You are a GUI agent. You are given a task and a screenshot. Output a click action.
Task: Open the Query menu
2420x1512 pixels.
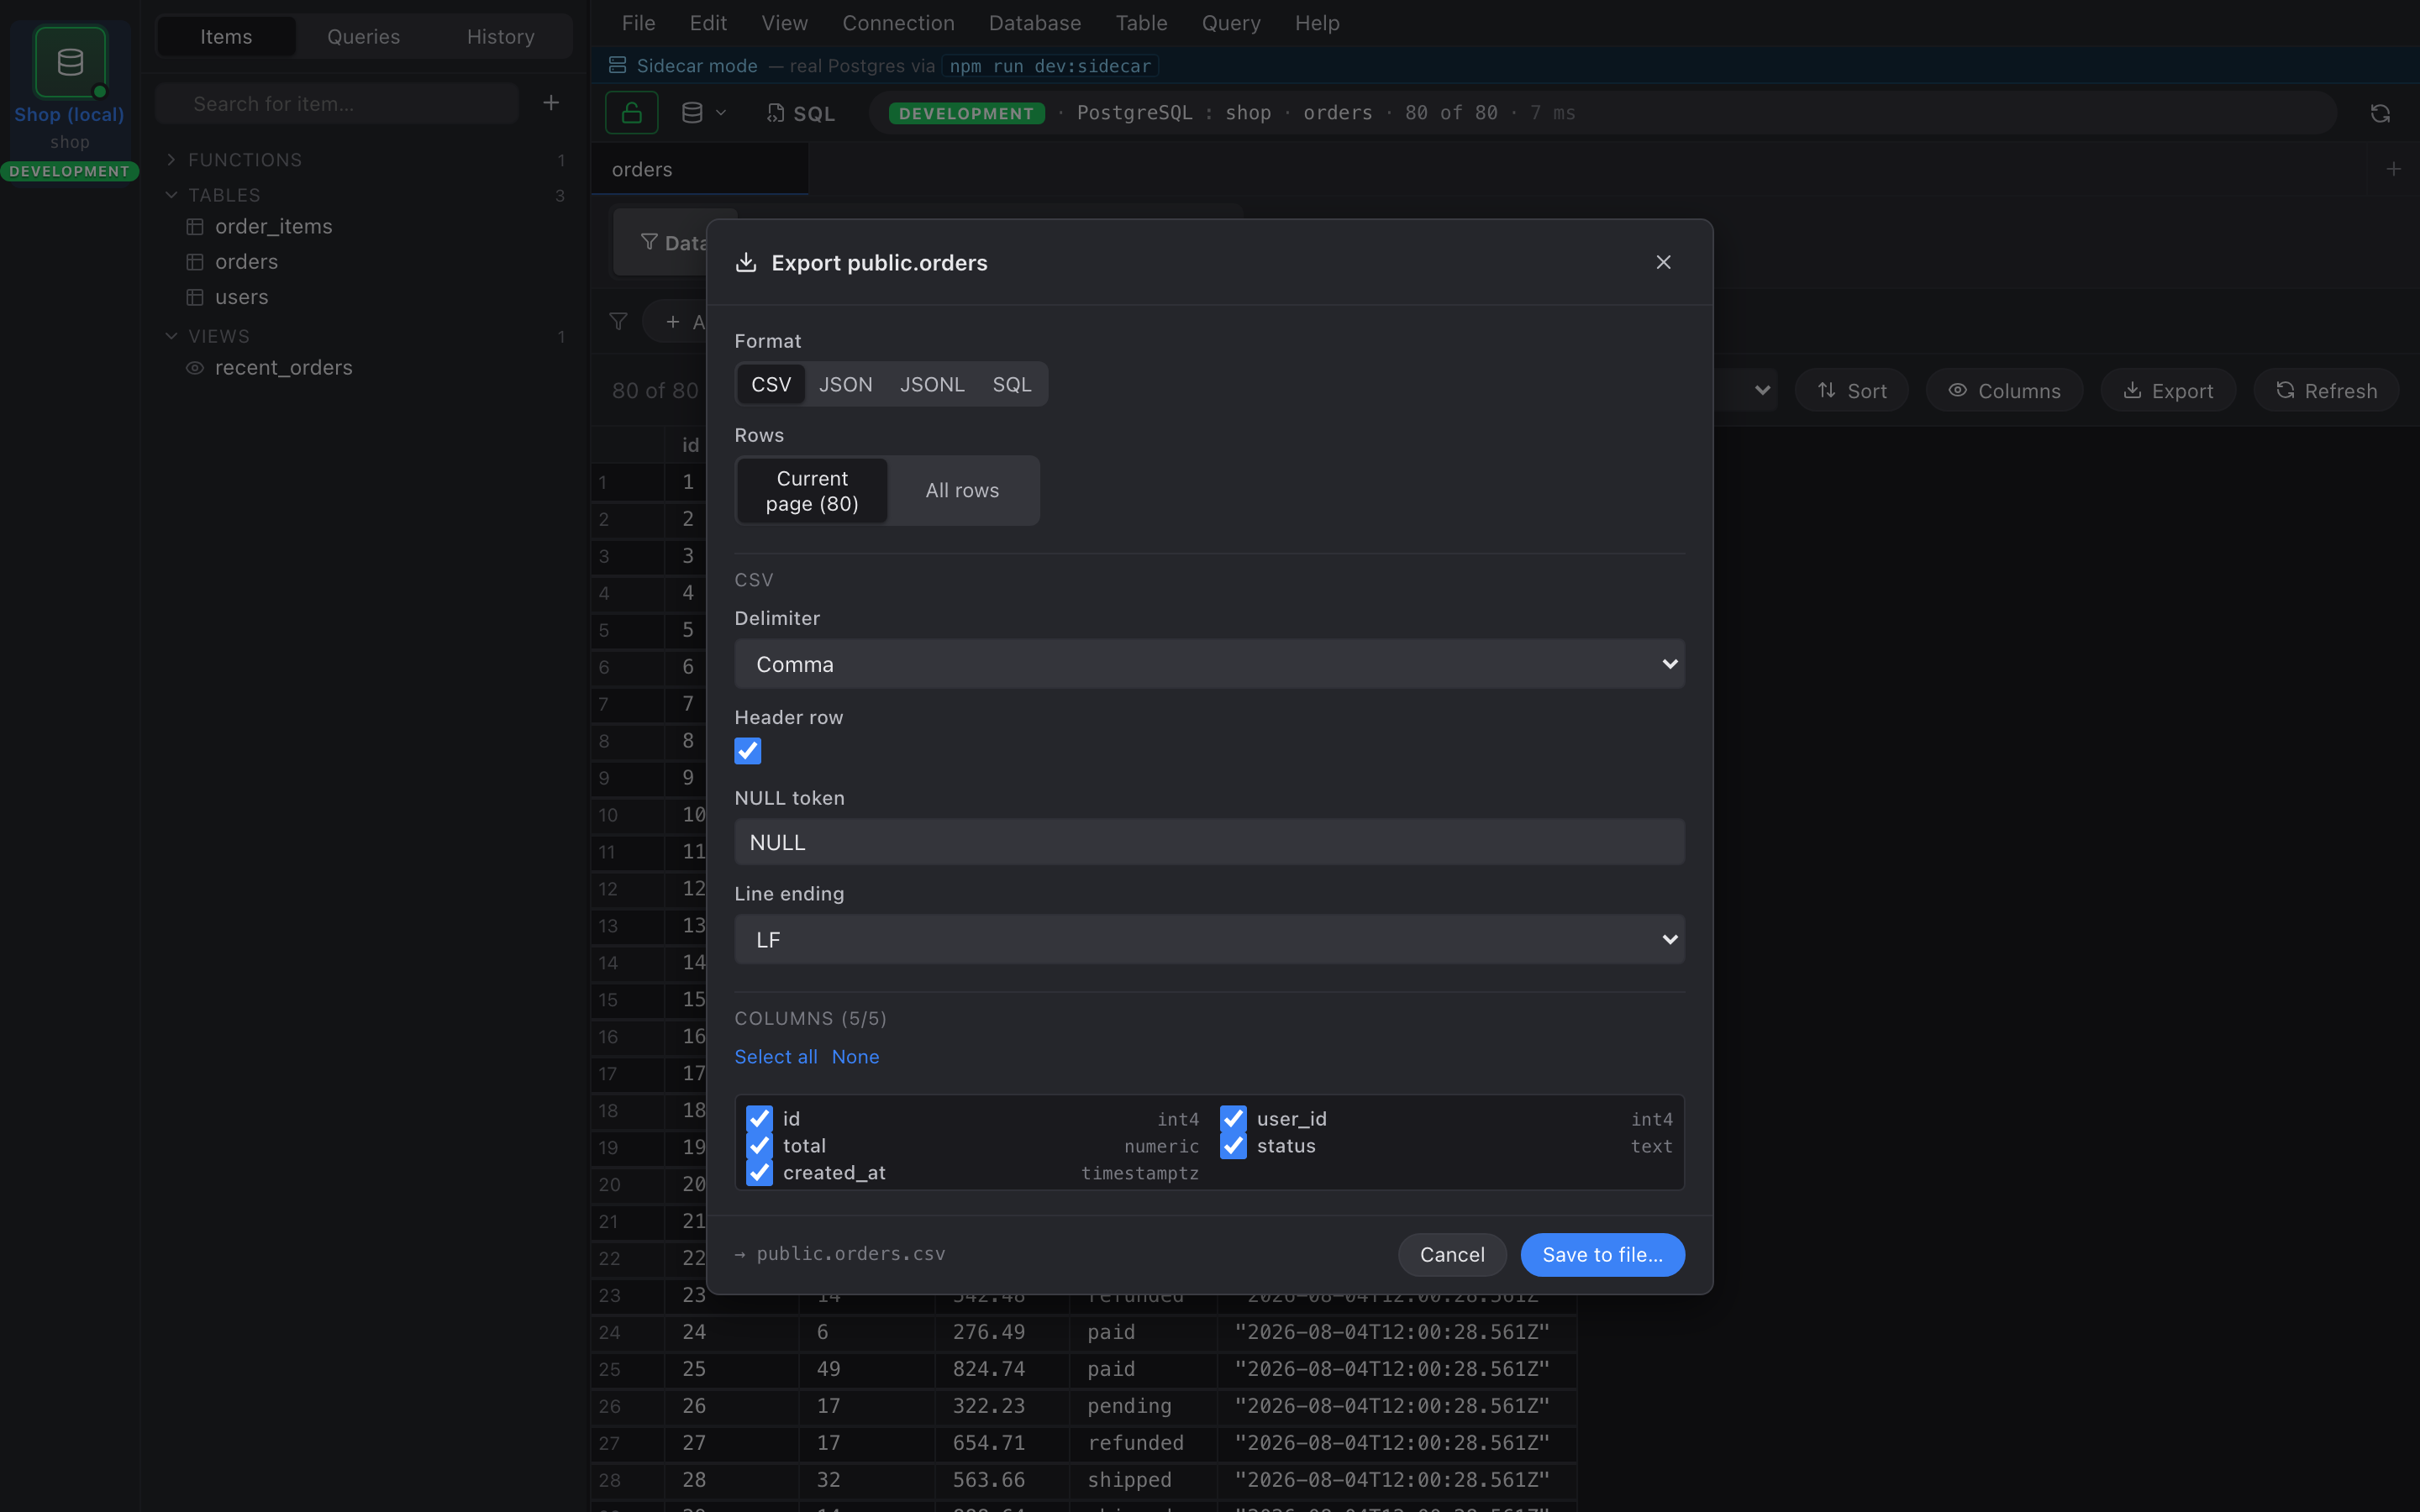[1231, 23]
